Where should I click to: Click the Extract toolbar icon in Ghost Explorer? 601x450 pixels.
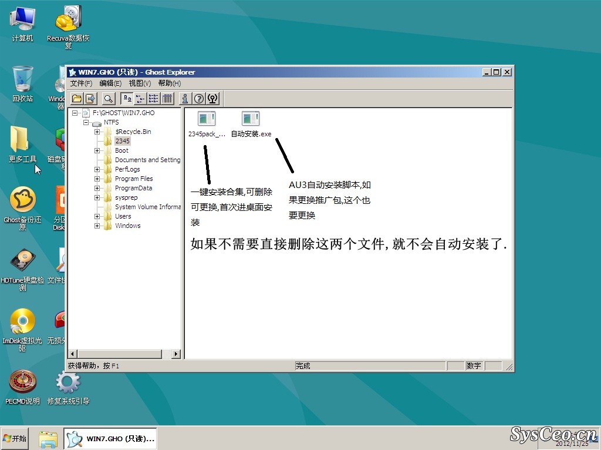point(90,99)
